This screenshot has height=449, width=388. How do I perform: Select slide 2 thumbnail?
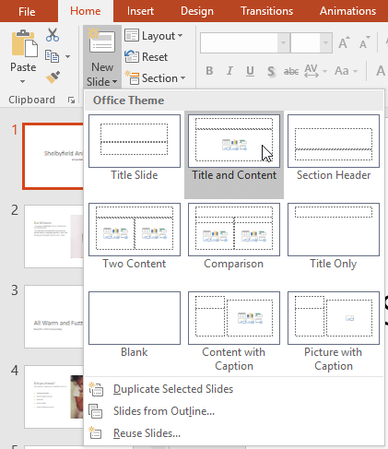point(53,236)
